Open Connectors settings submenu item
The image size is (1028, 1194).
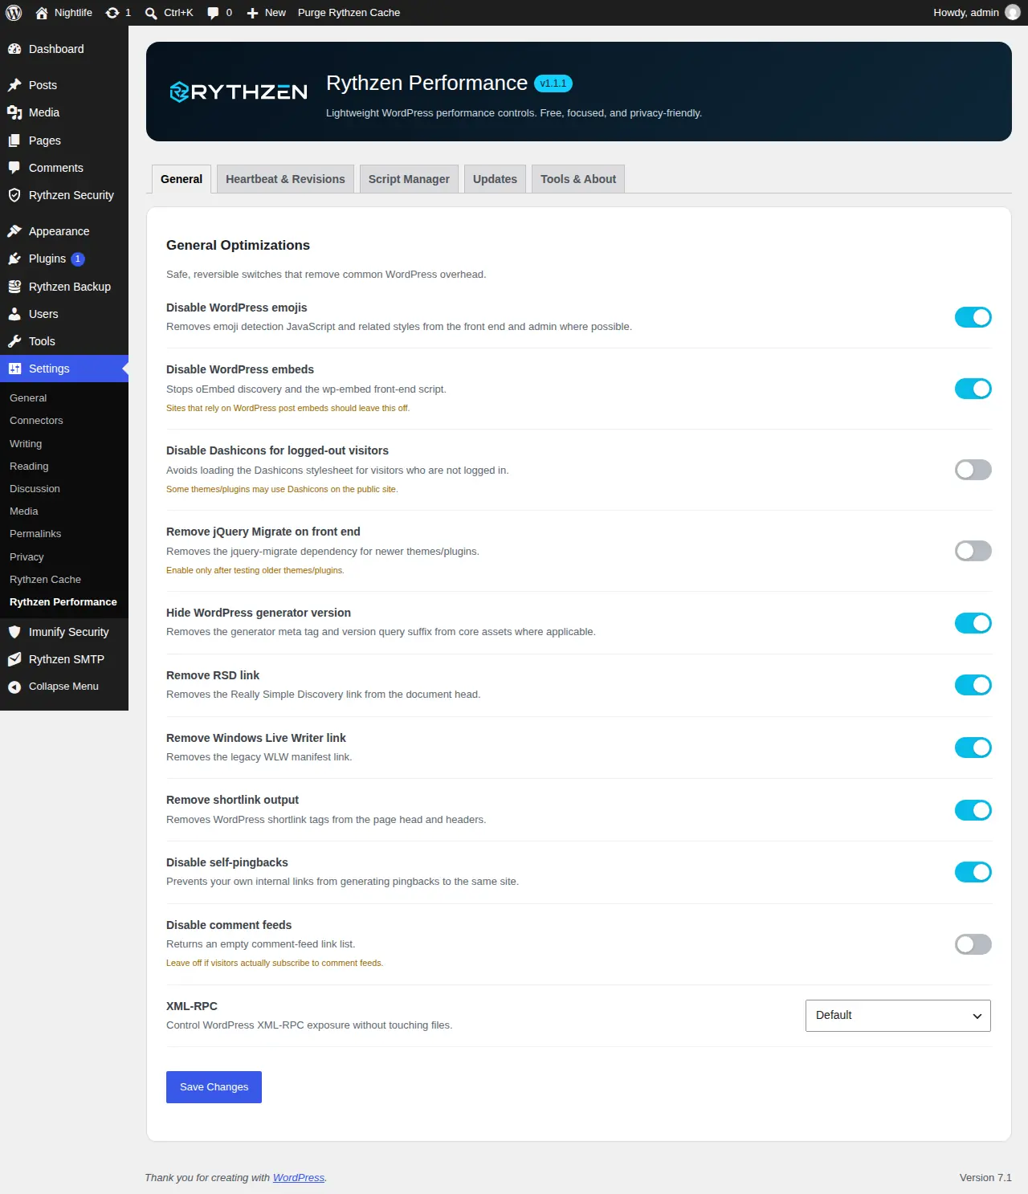[x=64, y=421]
